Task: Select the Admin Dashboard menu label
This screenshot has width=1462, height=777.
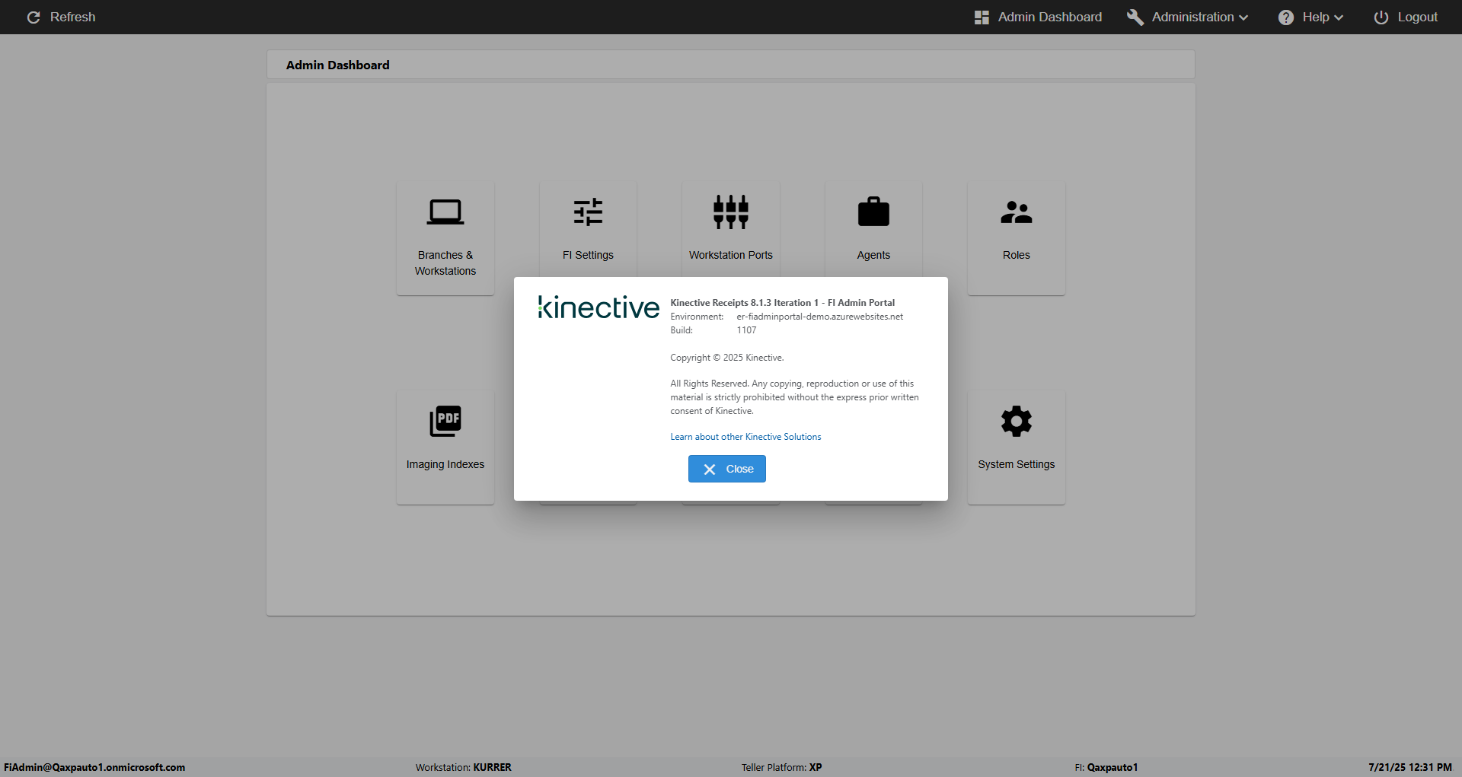Action: click(x=1050, y=17)
